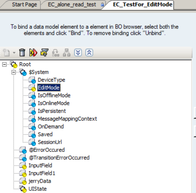This screenshot has width=196, height=193.
Task: Click the structure icon beside UIState
Action: [23, 189]
